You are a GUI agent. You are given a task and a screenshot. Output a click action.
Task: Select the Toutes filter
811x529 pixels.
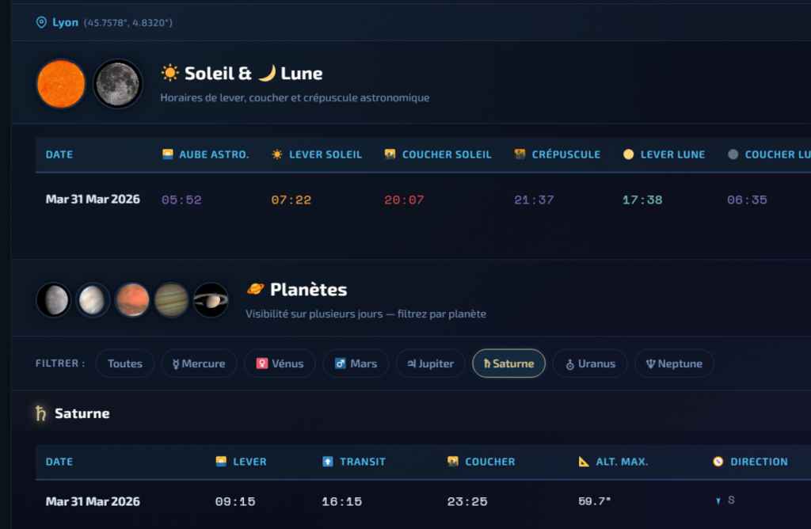click(x=125, y=363)
